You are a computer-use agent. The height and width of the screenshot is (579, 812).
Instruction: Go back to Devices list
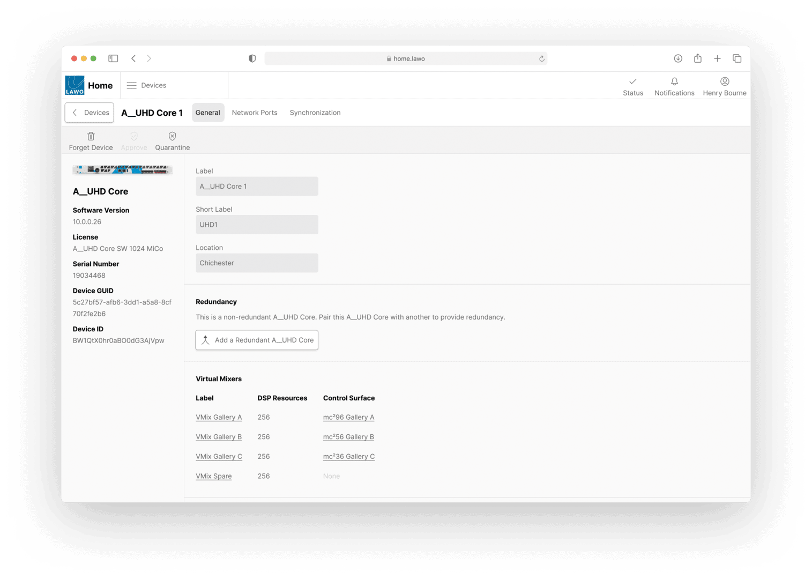(90, 113)
